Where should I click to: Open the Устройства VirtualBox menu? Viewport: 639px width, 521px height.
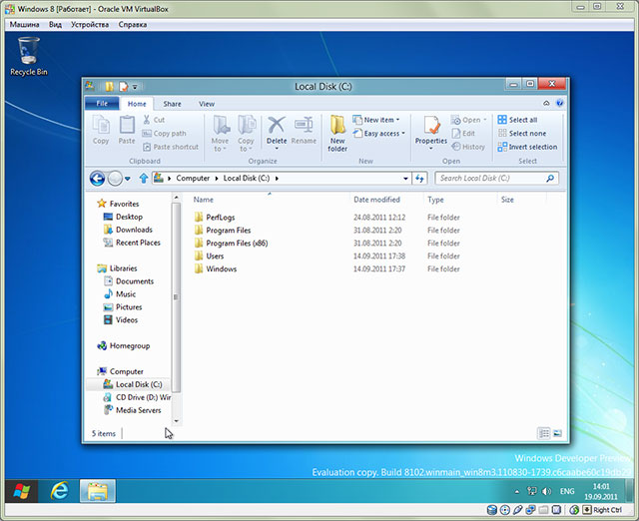[90, 24]
